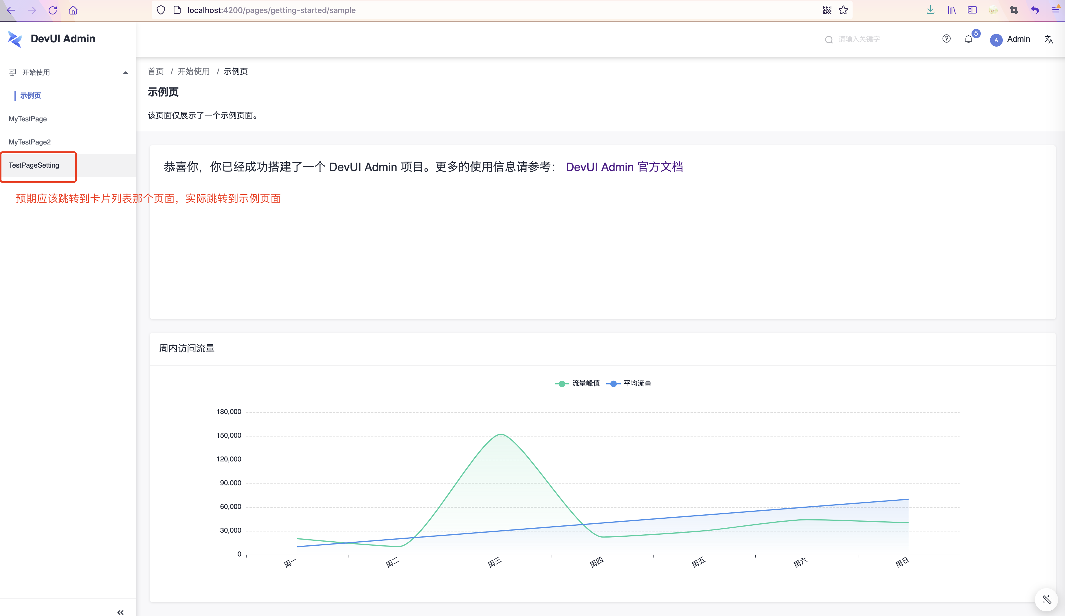Reload the page with the refresh icon
This screenshot has height=616, width=1065.
tap(53, 10)
